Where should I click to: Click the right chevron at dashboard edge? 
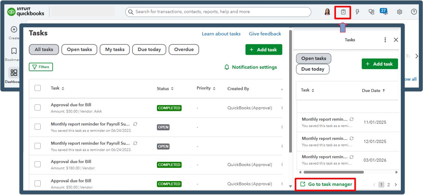pos(417,56)
